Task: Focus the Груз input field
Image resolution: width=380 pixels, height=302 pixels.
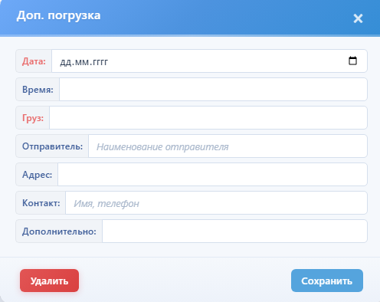Action: point(208,118)
